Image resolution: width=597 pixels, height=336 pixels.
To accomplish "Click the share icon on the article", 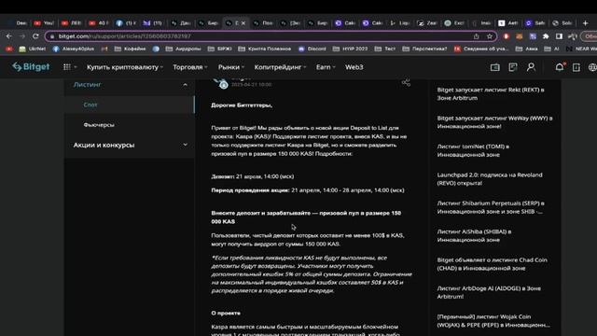I will click(x=406, y=82).
